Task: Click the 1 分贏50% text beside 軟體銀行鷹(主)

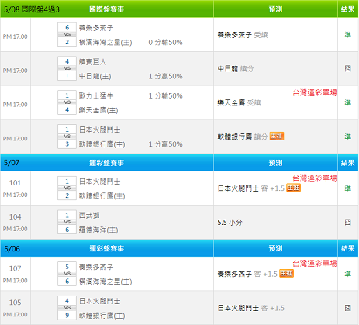Action: [x=165, y=144]
